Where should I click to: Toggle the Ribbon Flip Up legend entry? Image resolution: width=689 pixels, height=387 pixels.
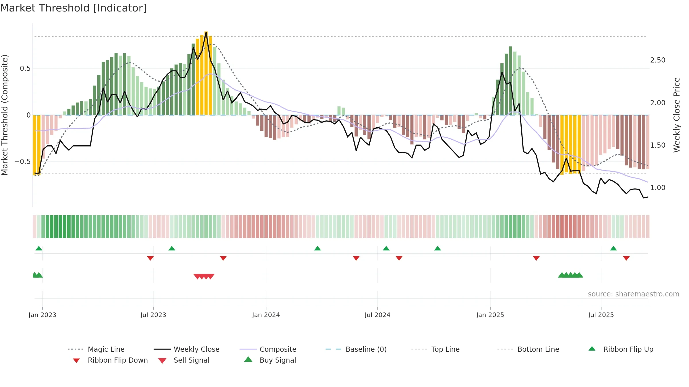(621, 349)
